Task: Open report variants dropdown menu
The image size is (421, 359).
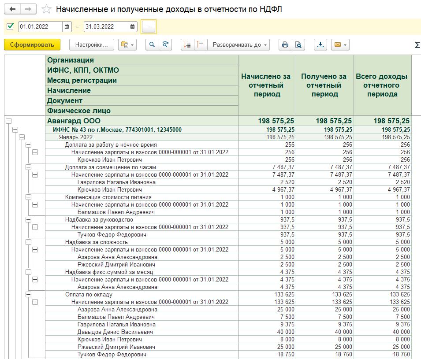Action: 128,44
